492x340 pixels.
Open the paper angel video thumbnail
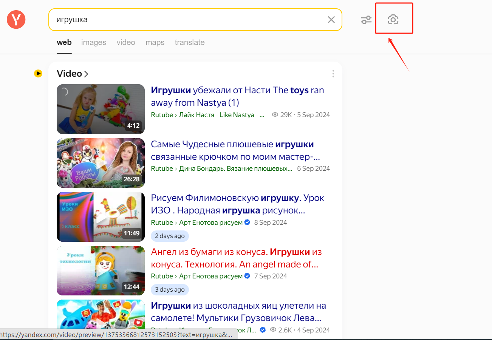[101, 270]
